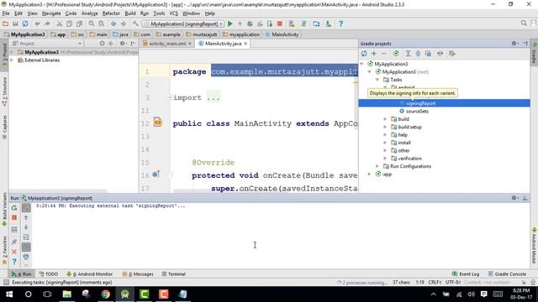Close the Run panel tab with red X
The width and height of the screenshot is (538, 302).
coord(14,252)
